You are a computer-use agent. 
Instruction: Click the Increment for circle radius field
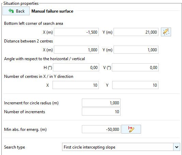click(x=101, y=103)
